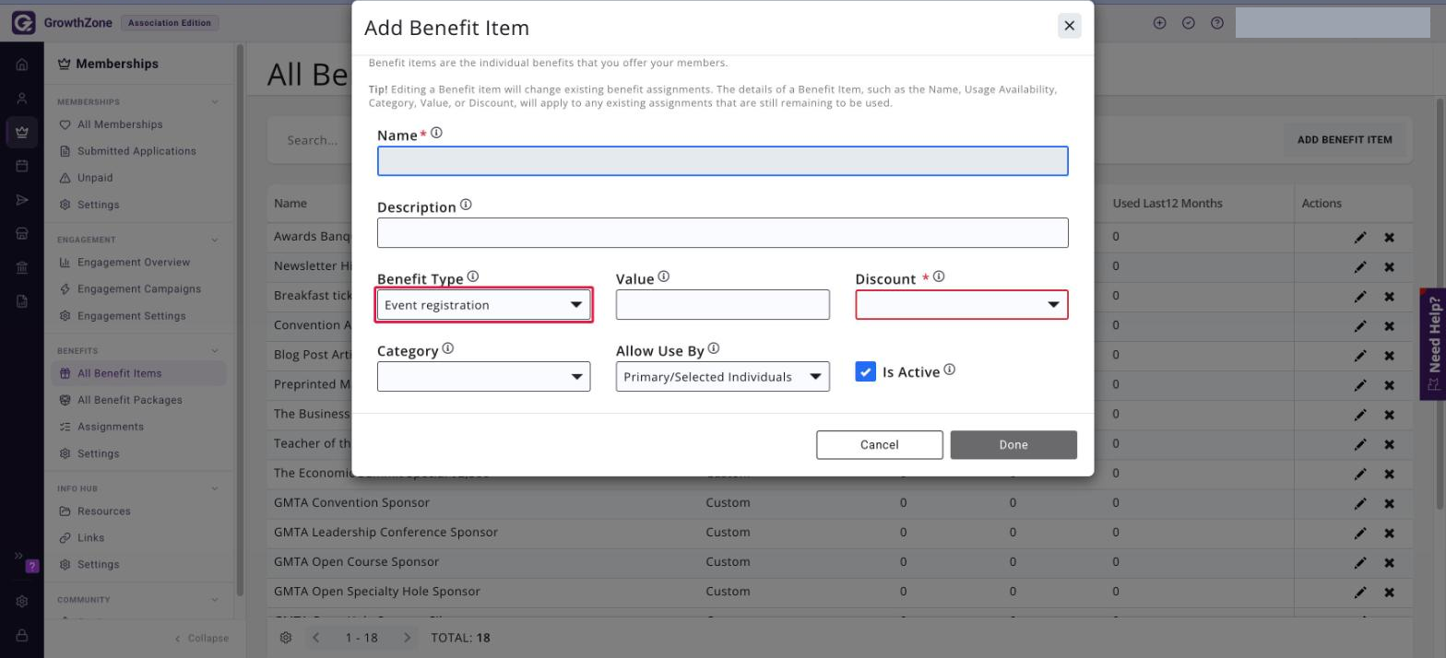Collapse the Community sidebar section
This screenshot has width=1446, height=658.
(215, 600)
